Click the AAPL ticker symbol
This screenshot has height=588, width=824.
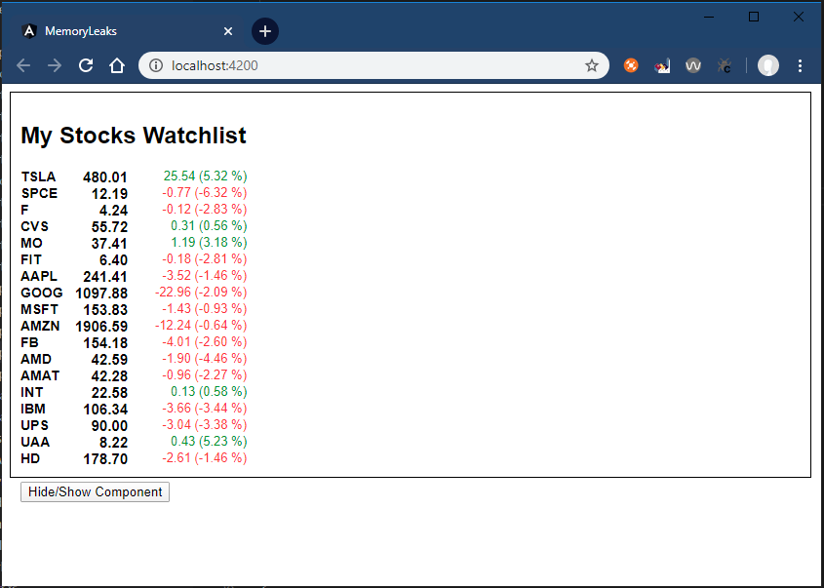pos(39,276)
